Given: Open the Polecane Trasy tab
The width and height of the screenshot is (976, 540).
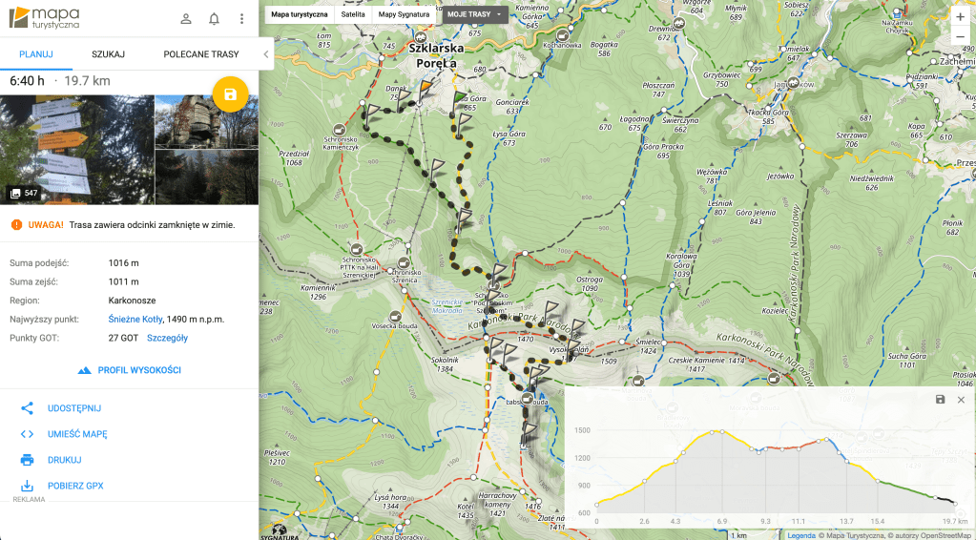Looking at the screenshot, I should tap(200, 54).
